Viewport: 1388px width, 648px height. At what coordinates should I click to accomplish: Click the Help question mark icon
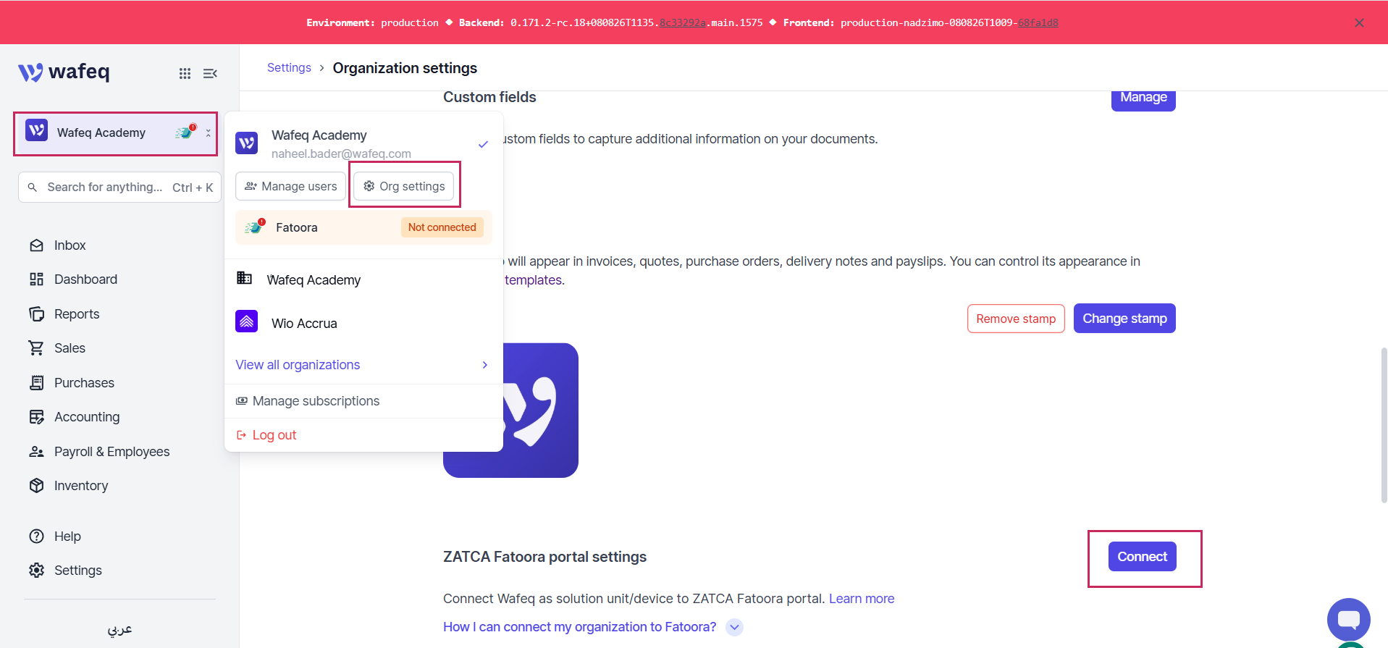click(x=36, y=537)
